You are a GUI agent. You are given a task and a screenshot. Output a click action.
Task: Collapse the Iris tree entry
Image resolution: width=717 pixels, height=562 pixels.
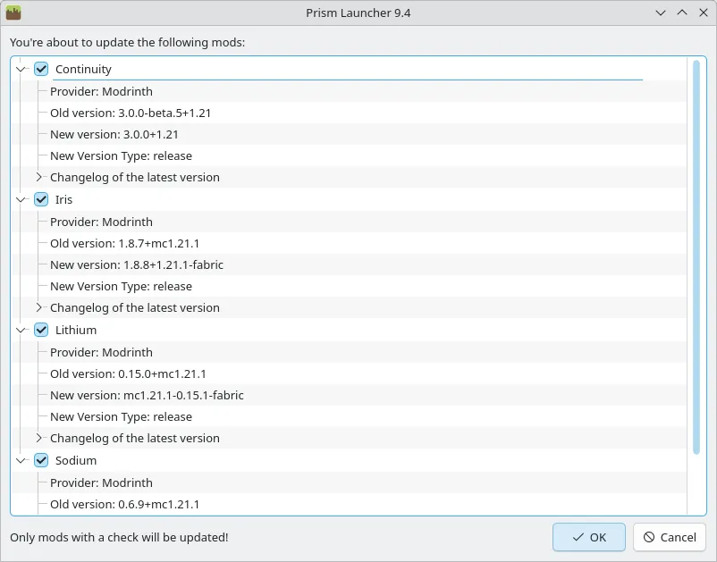[21, 199]
